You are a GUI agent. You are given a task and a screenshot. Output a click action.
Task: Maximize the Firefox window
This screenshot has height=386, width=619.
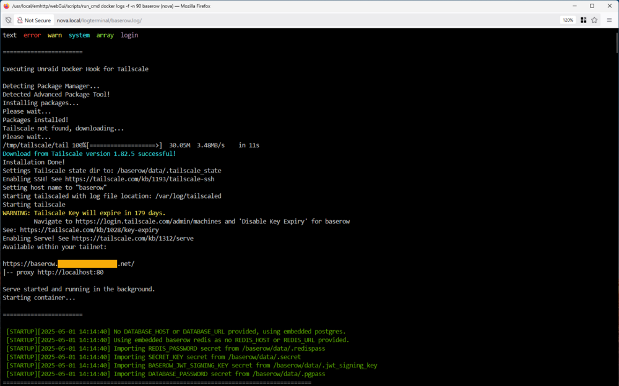pyautogui.click(x=592, y=6)
